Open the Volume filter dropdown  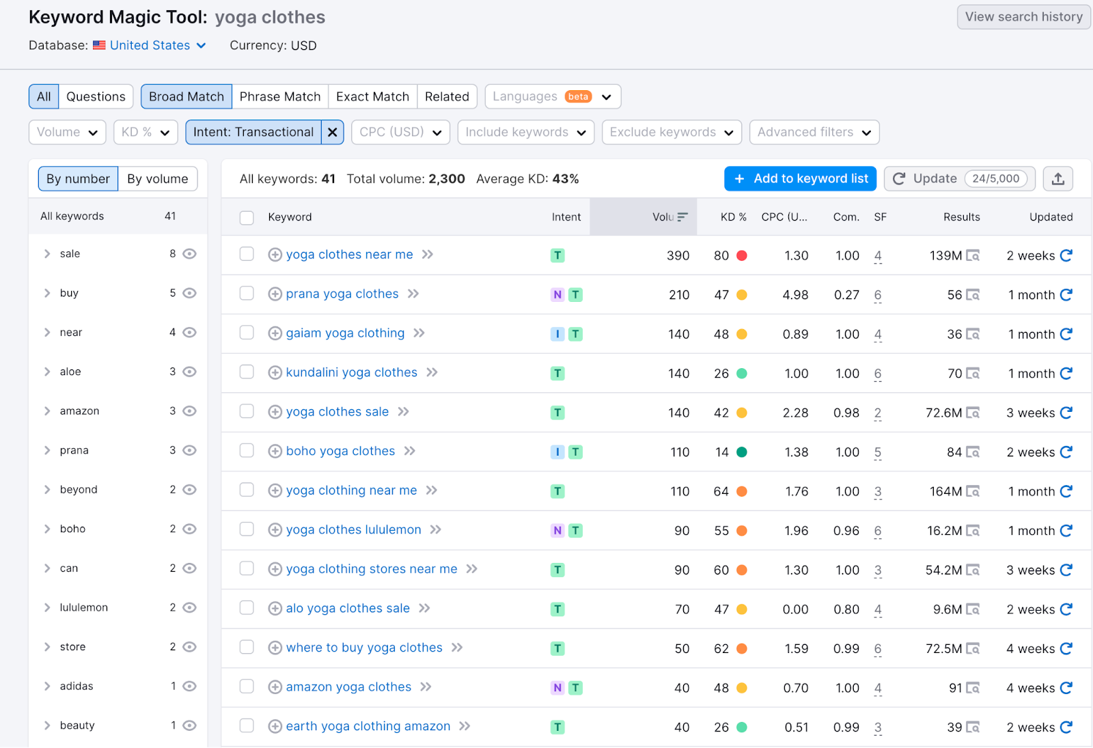tap(67, 133)
